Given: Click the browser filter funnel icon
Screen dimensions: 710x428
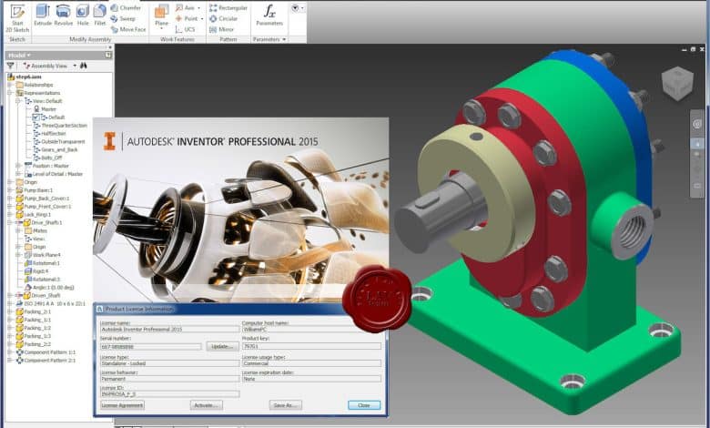Looking at the screenshot, I should coord(10,66).
